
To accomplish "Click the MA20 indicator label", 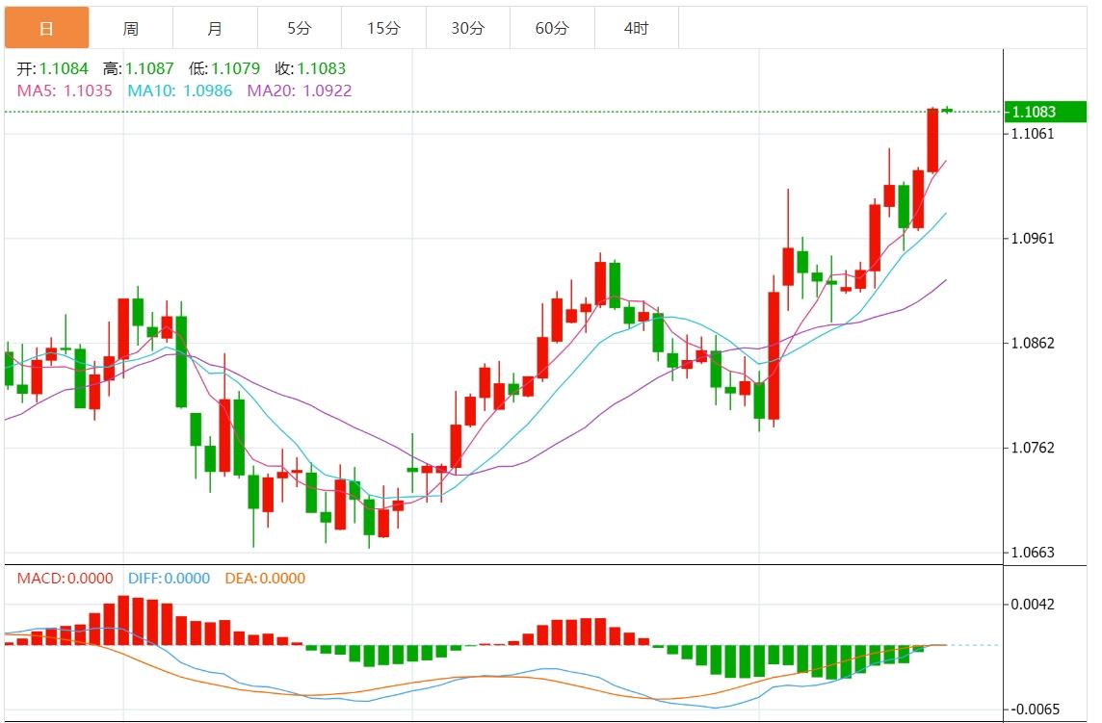I will coord(300,90).
